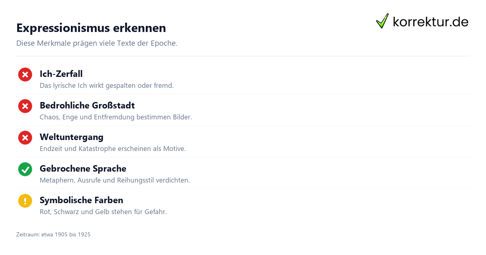This screenshot has height=255, width=486.
Task: Click description 'Endzeit und Katastrophe erscheinen'
Action: pos(113,149)
